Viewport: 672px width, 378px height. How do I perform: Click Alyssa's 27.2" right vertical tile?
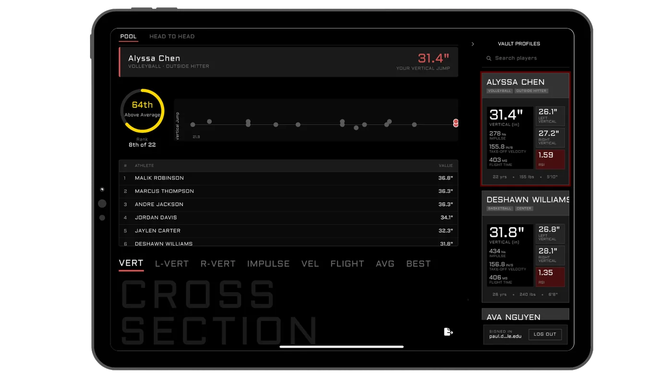pos(550,138)
